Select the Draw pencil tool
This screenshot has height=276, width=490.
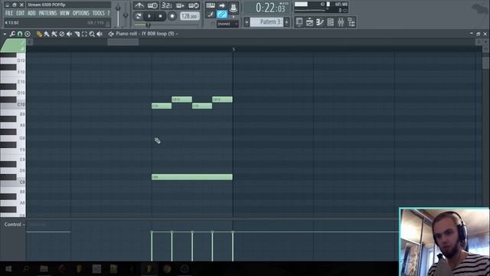[x=39, y=34]
